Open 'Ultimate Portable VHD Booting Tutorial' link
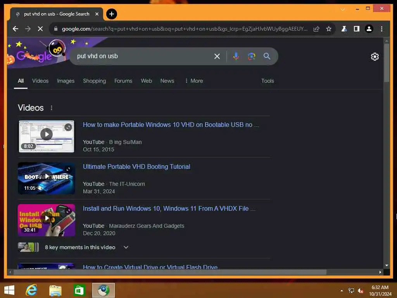 [x=136, y=167]
